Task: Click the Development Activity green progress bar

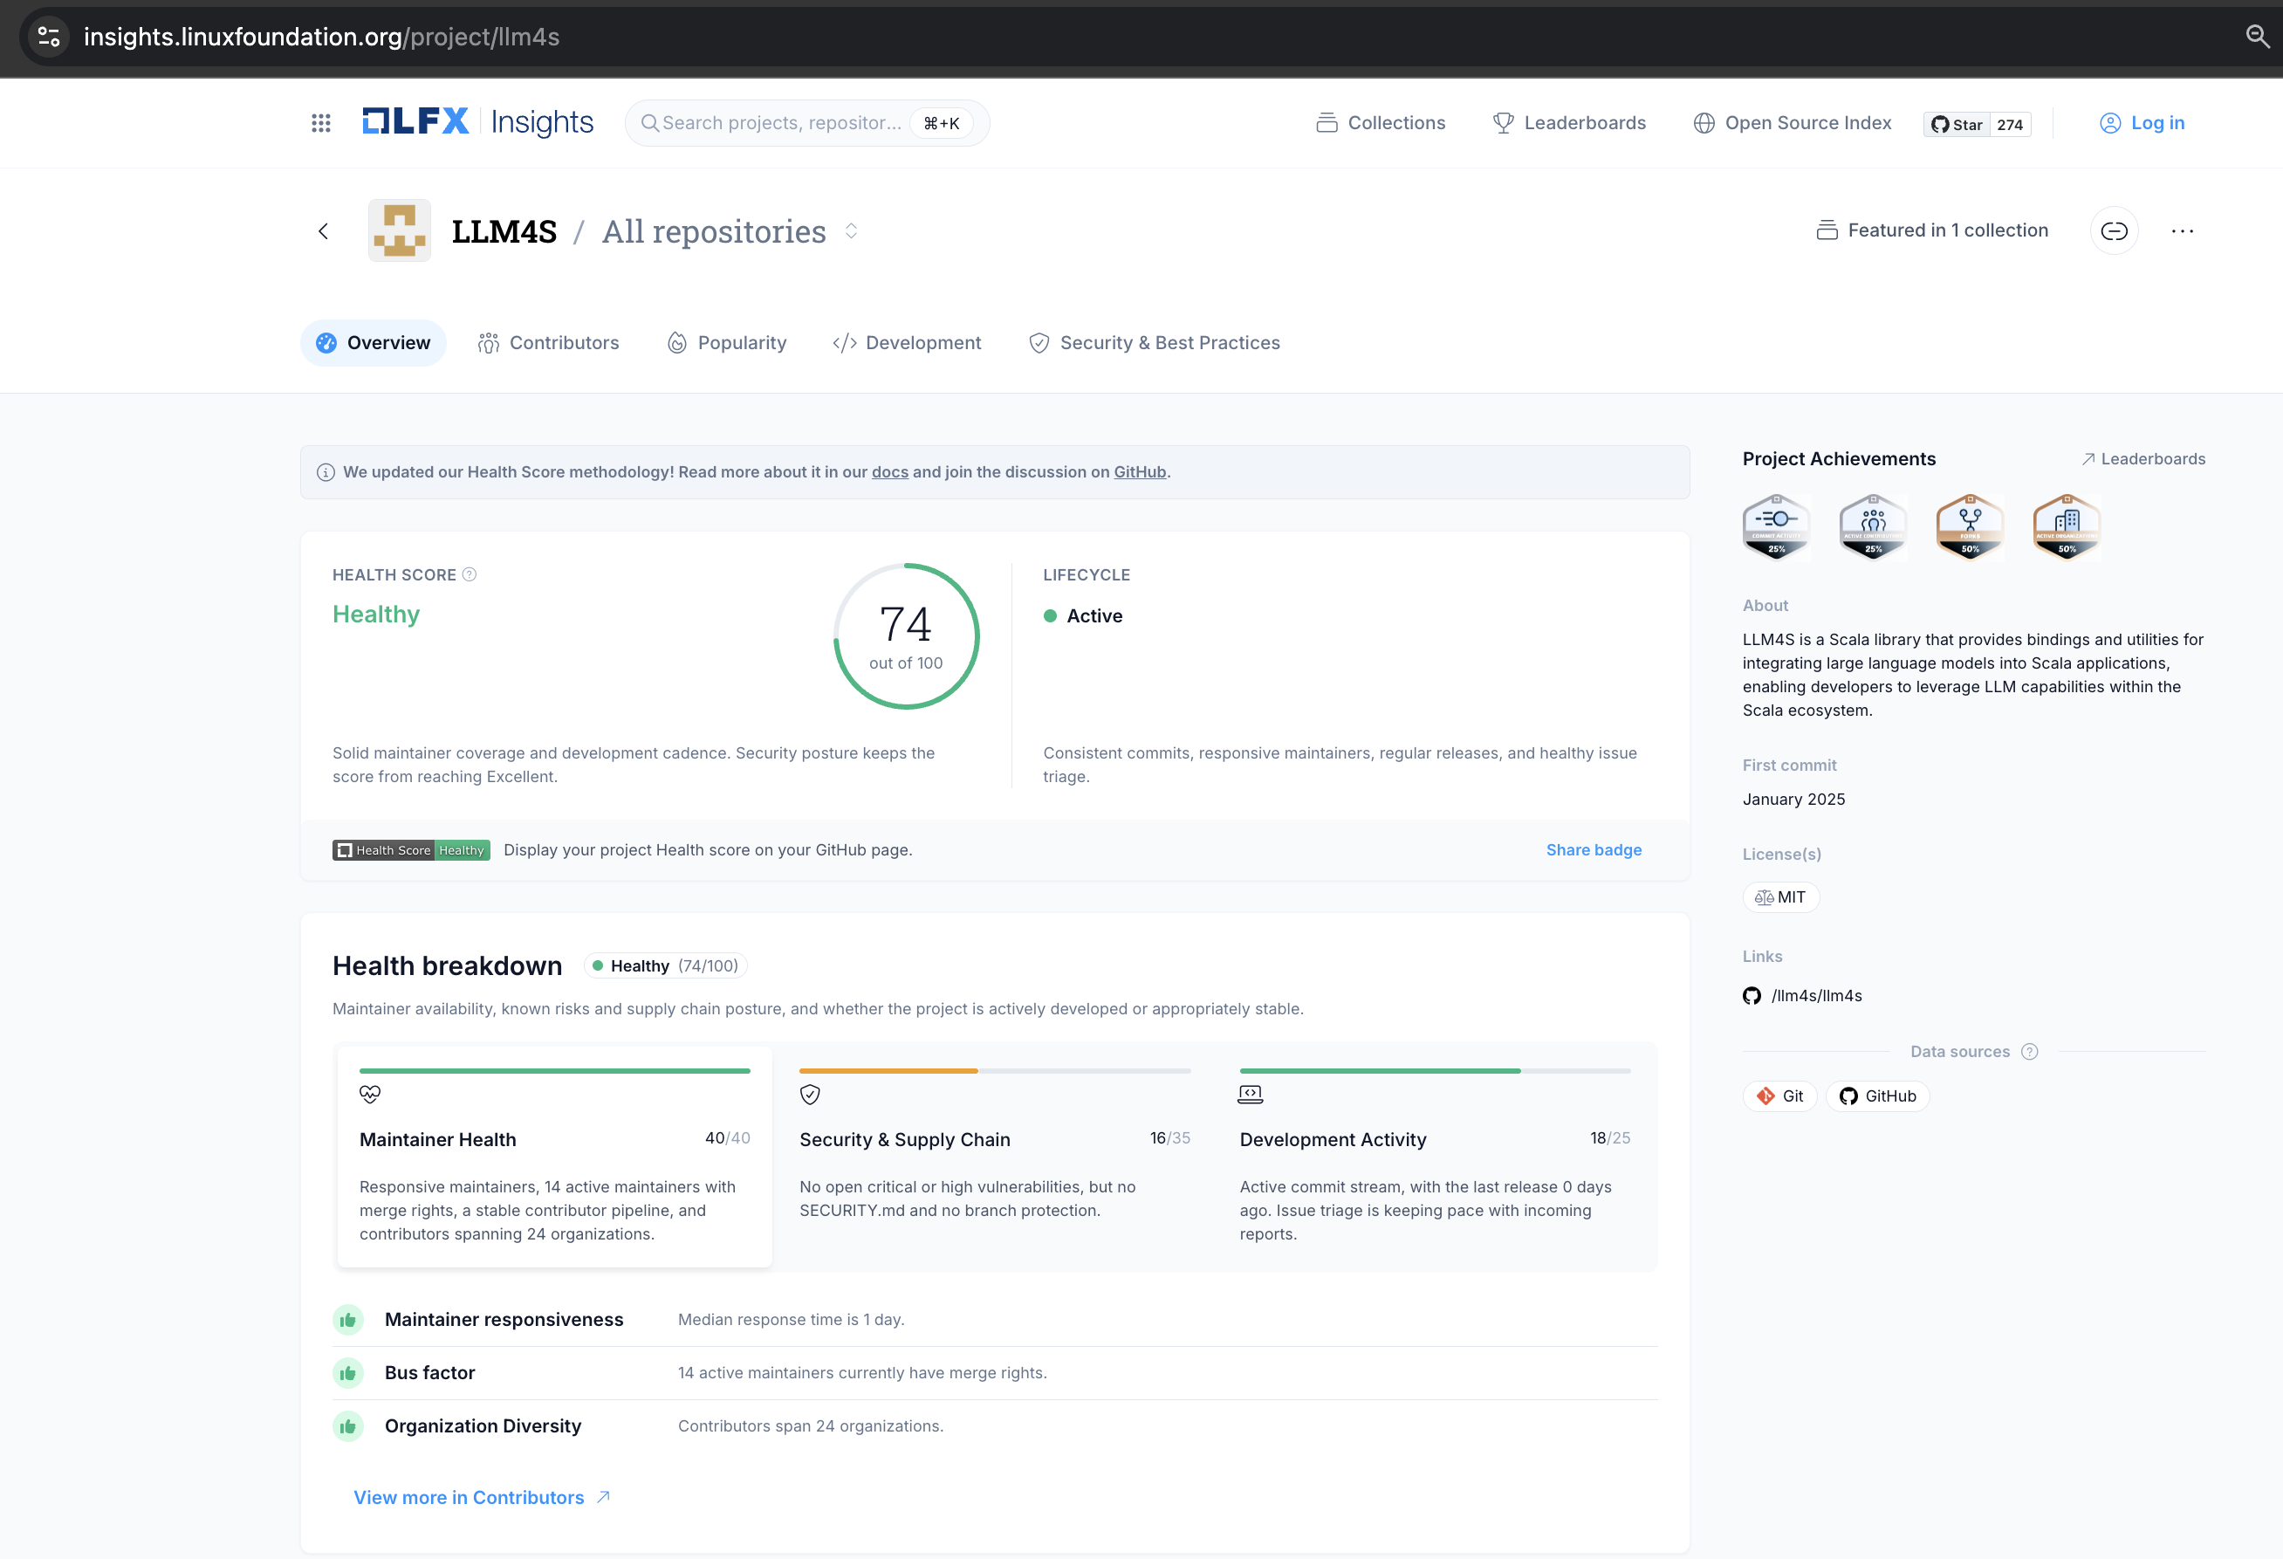Action: click(x=1379, y=1071)
